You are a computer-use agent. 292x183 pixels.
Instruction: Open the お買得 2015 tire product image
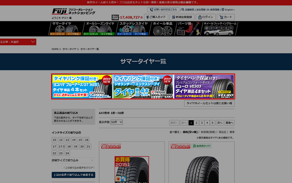(132, 170)
